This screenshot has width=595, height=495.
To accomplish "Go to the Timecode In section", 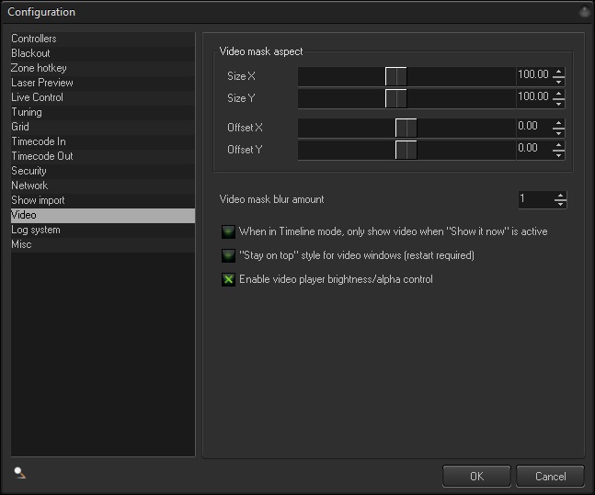I will pos(39,141).
